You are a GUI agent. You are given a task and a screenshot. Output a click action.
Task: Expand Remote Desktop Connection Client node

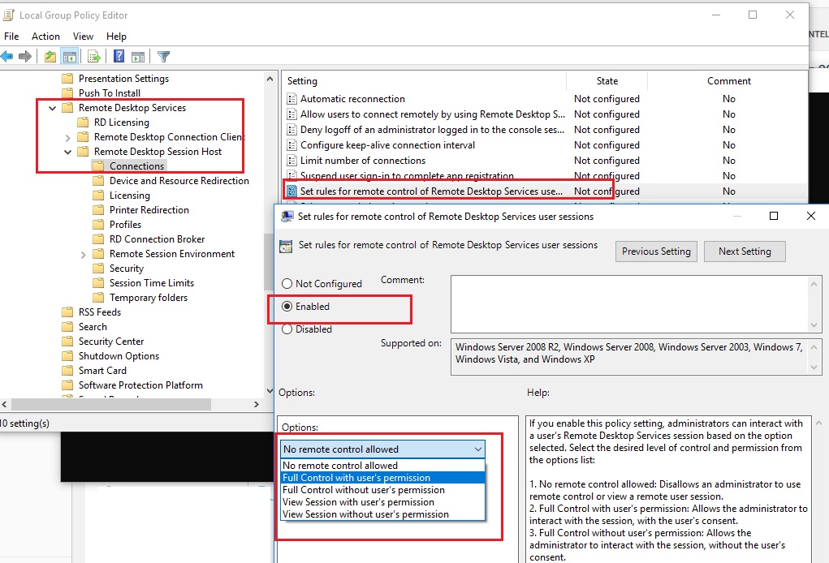pos(68,137)
